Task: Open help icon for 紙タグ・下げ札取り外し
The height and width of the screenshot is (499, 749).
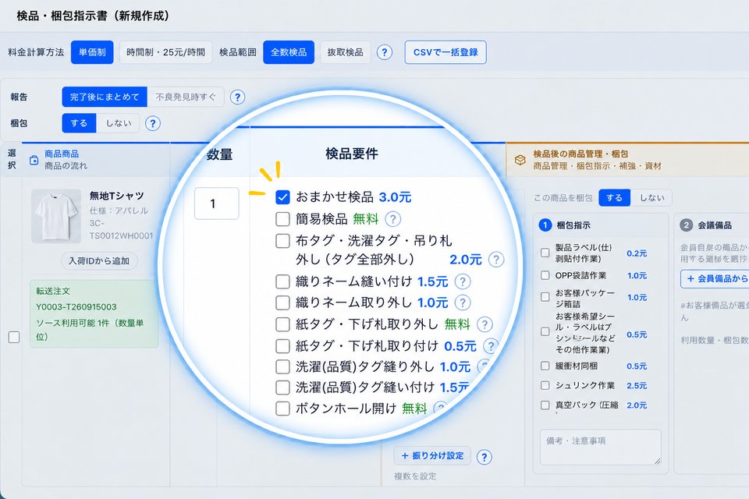Action: tap(485, 324)
